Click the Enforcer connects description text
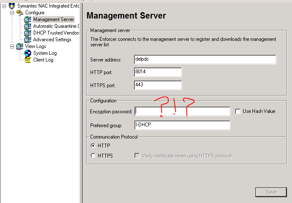The width and height of the screenshot is (292, 203). pyautogui.click(x=183, y=42)
